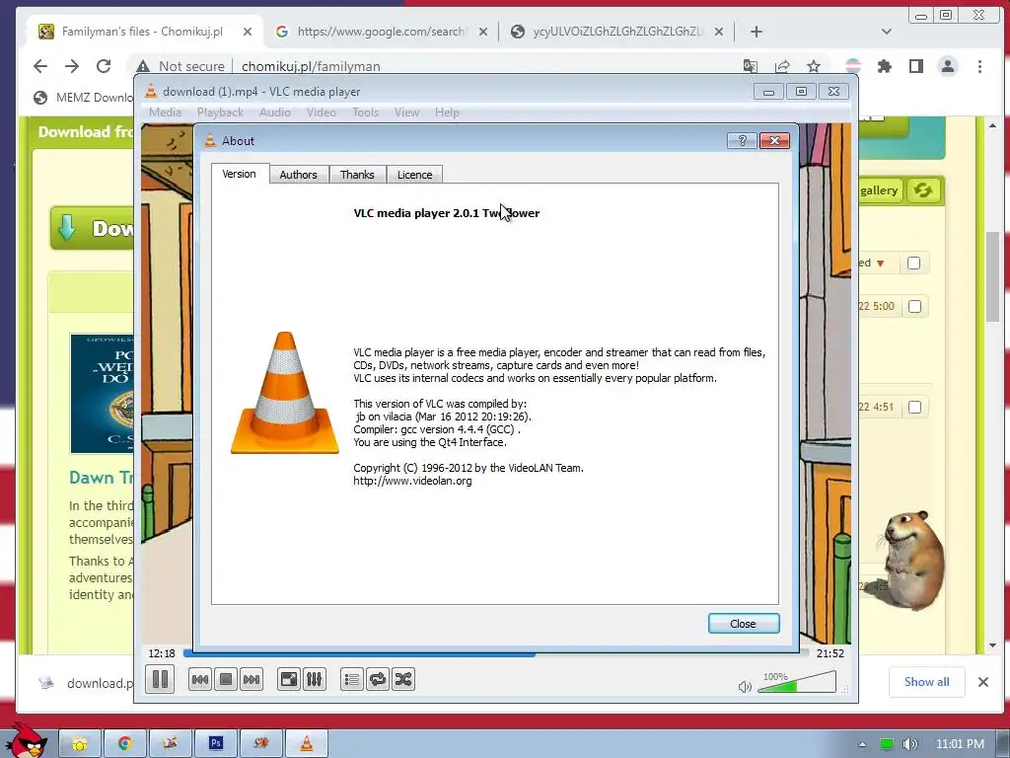Screen dimensions: 1010x758
Task: Click the About dialog help question button
Action: pos(742,140)
